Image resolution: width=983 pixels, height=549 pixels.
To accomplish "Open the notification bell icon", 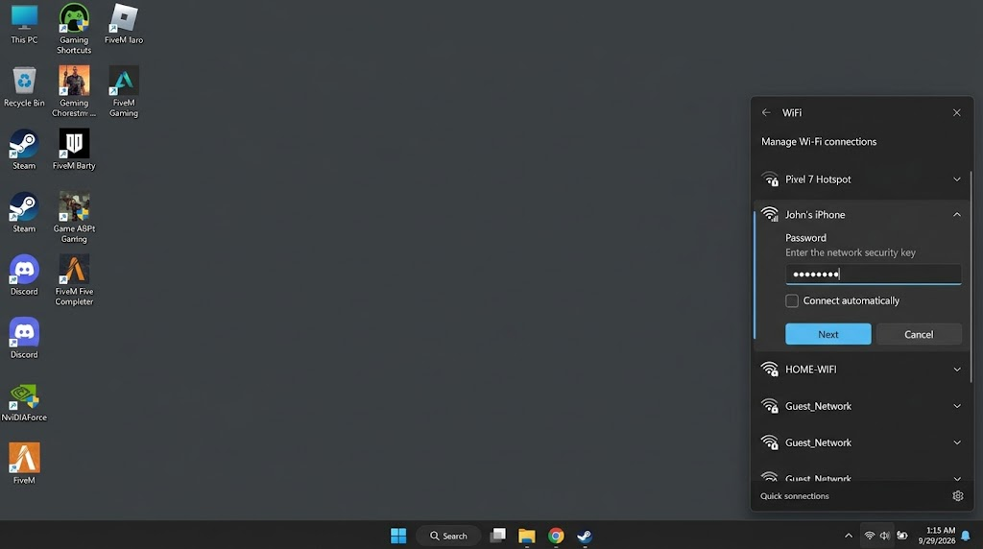I will [966, 536].
